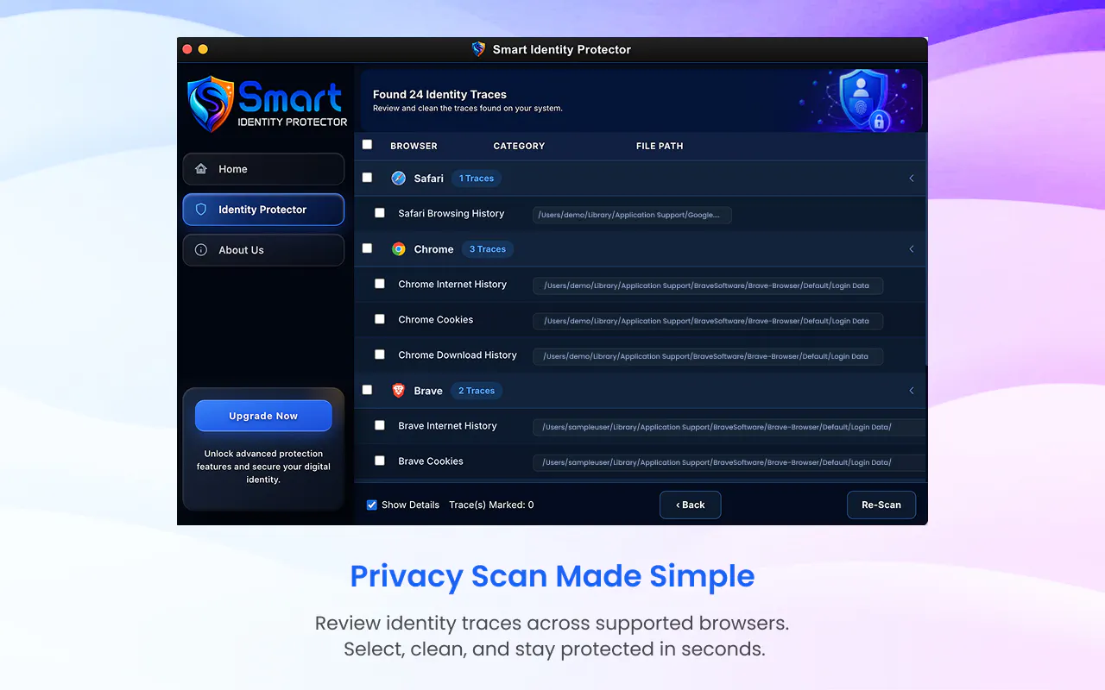
Task: Click the trace list vertical scrollbar
Action: [926, 250]
